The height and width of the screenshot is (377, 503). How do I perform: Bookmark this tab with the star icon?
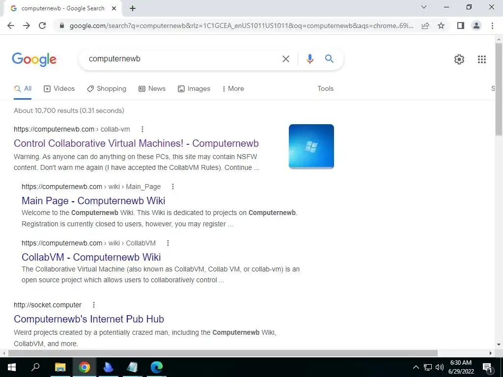(x=441, y=26)
